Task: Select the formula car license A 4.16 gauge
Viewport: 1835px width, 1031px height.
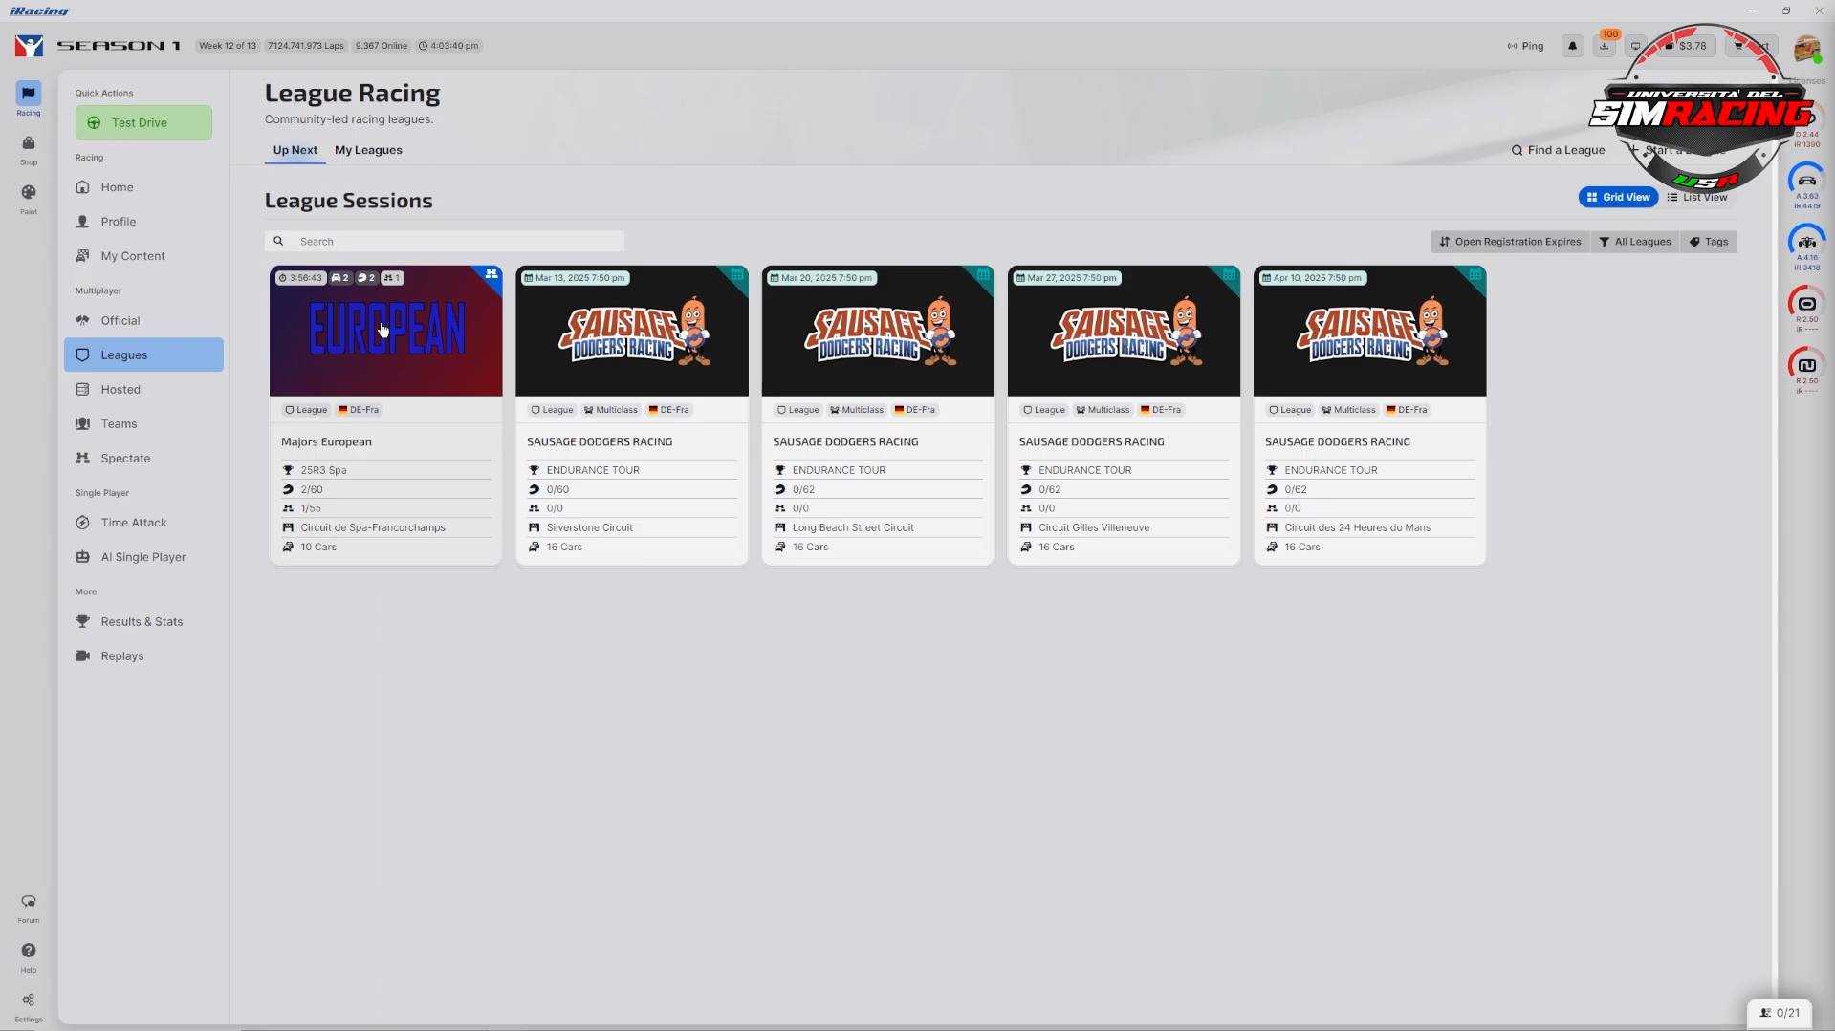Action: click(1806, 247)
